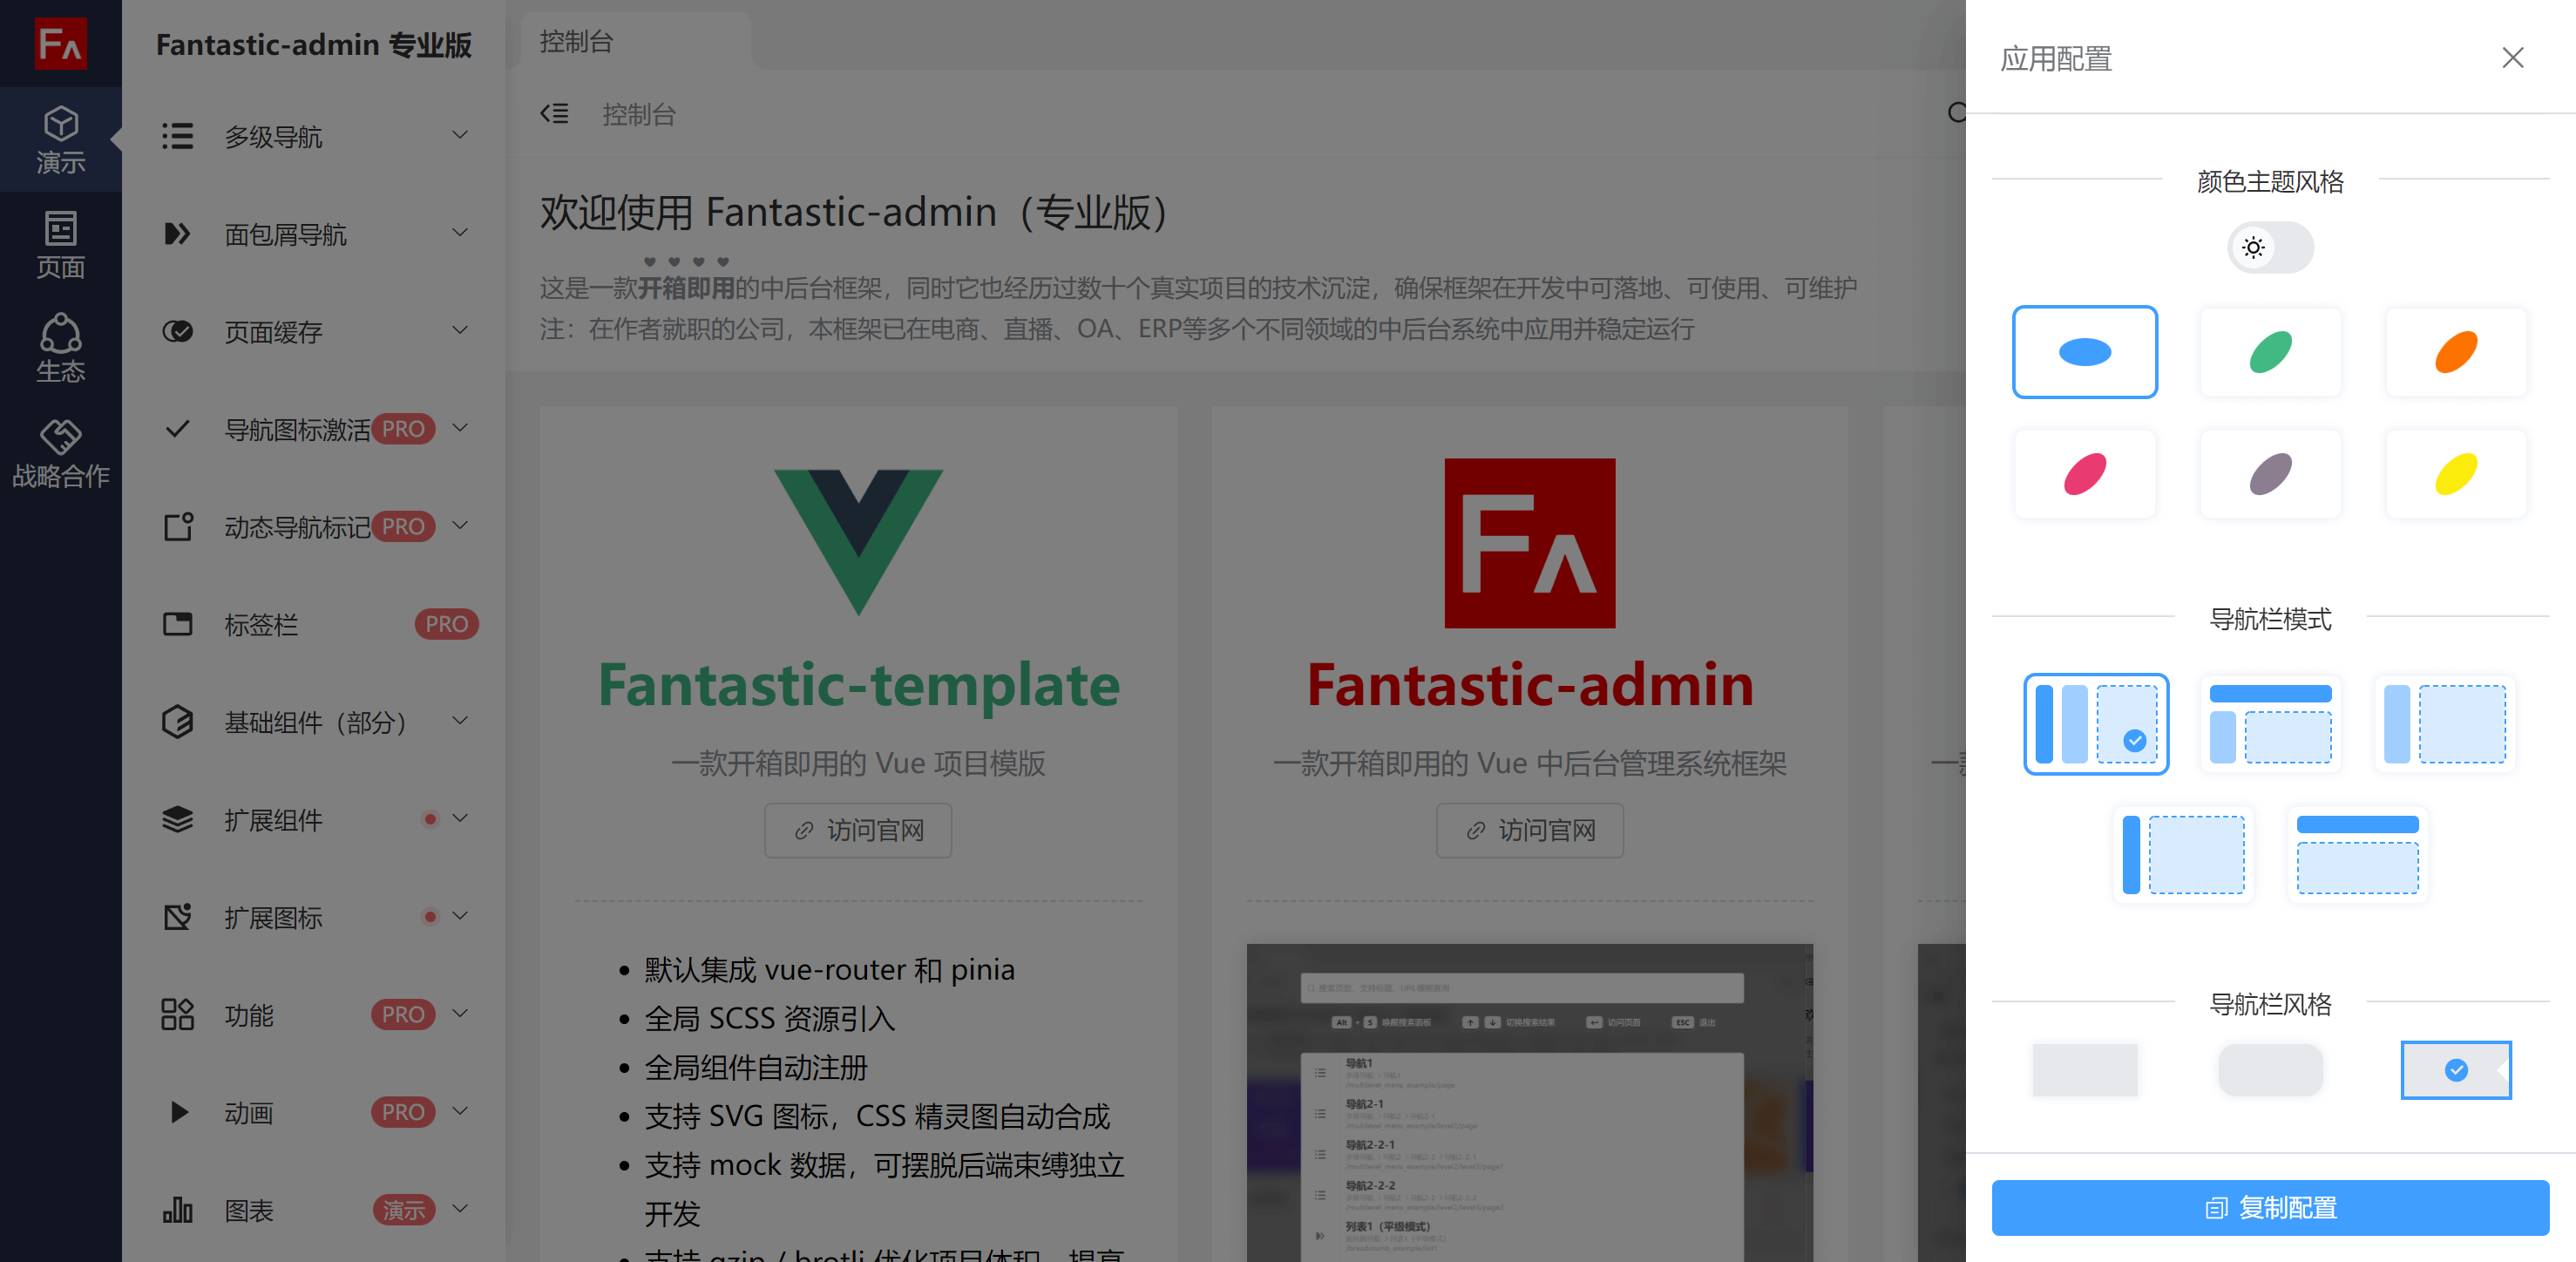
Task: Pick the purple-gray theme color swatch
Action: click(x=2271, y=474)
